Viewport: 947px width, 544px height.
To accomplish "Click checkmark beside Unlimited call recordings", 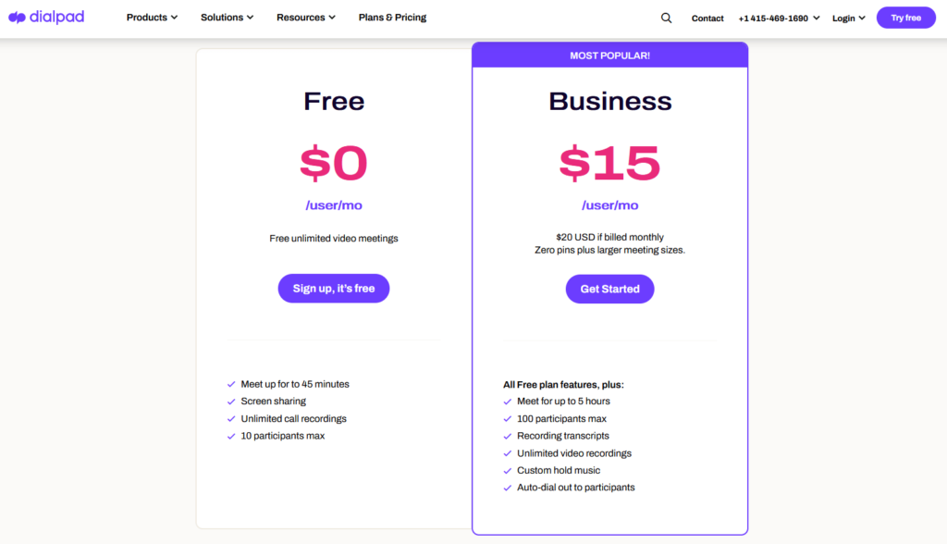I will (x=230, y=419).
